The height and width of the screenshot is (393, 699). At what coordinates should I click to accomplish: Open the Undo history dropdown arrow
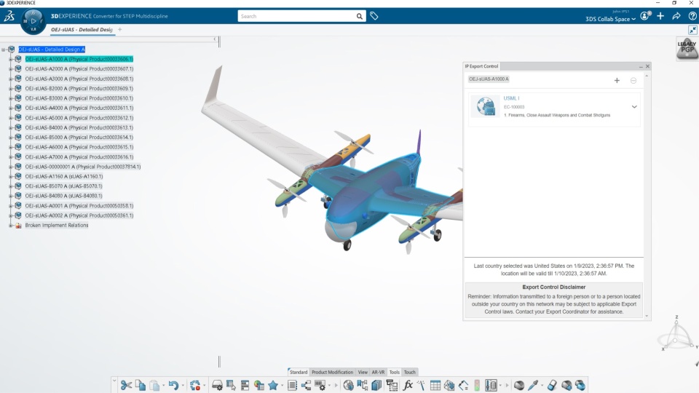click(x=182, y=386)
